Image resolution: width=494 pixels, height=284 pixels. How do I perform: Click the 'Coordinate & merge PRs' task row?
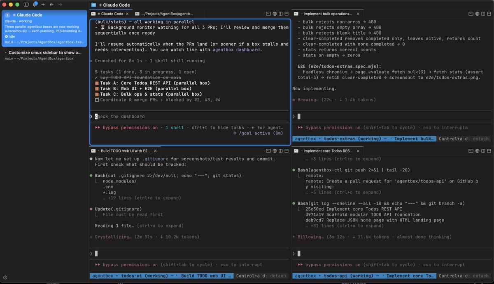tap(158, 100)
